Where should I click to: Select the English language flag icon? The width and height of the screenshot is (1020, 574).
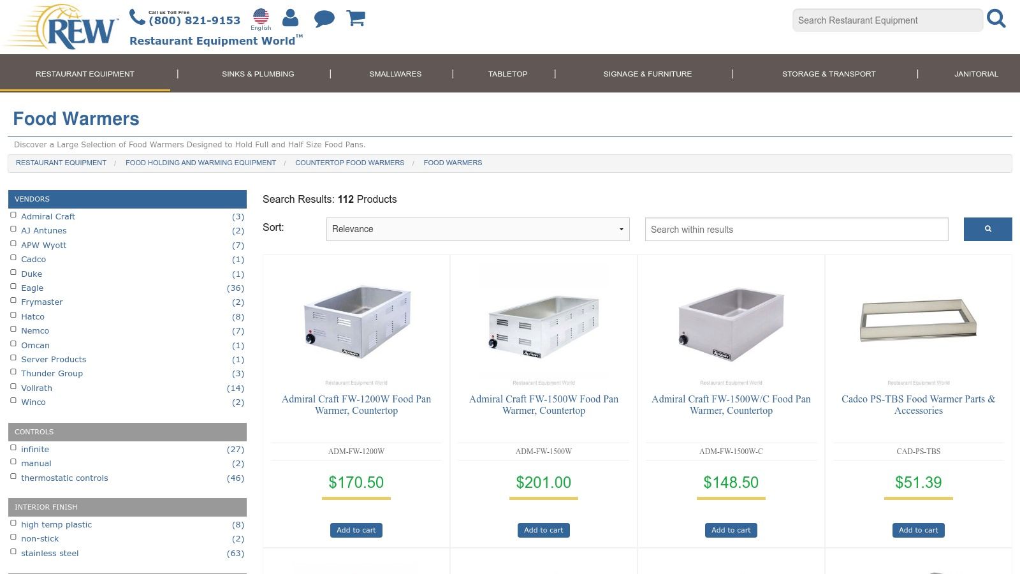click(x=261, y=16)
